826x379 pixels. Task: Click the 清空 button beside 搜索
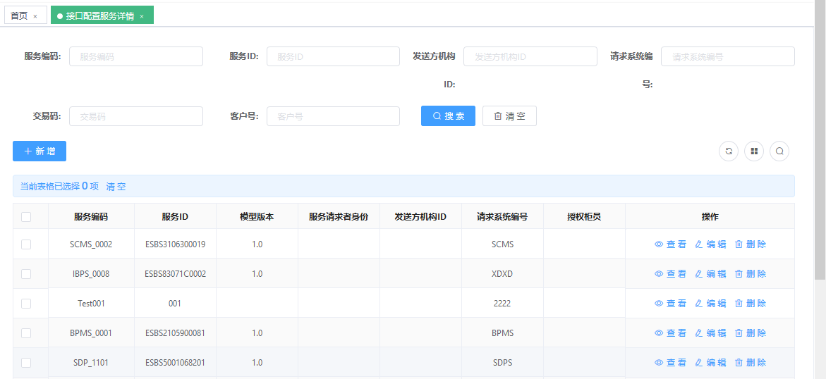point(509,116)
